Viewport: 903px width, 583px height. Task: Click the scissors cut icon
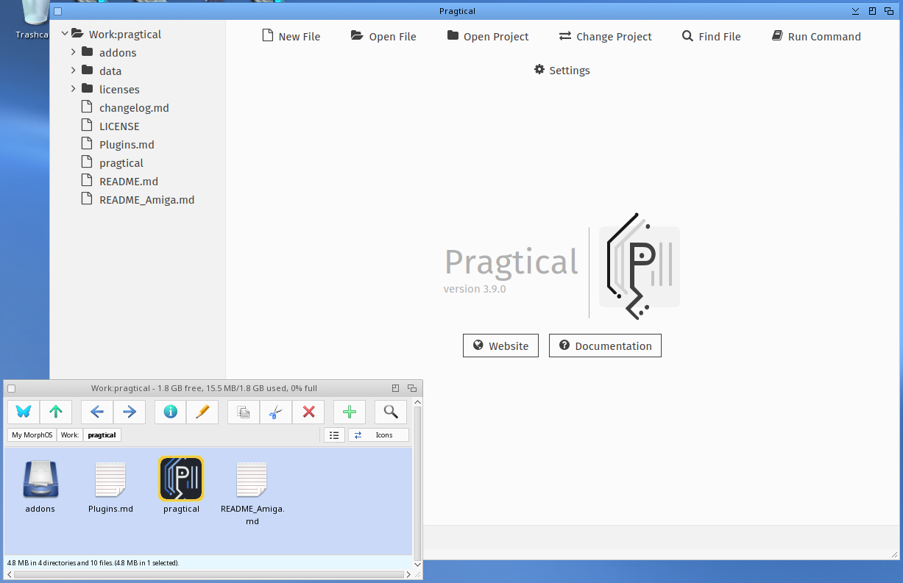tap(276, 412)
